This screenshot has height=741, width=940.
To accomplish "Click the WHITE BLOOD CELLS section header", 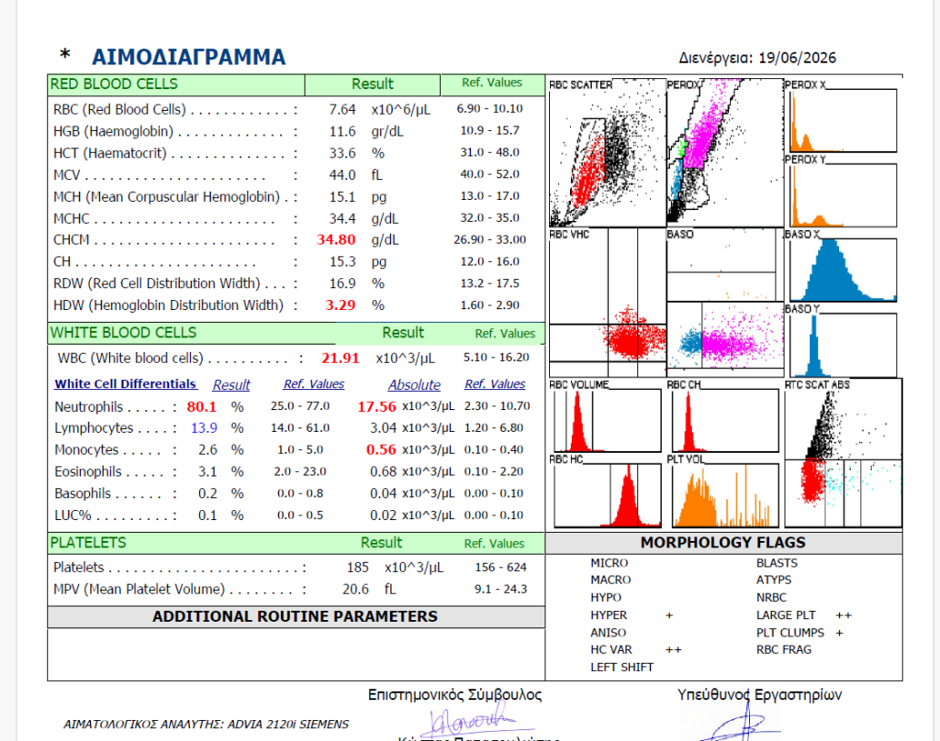I will pyautogui.click(x=123, y=333).
